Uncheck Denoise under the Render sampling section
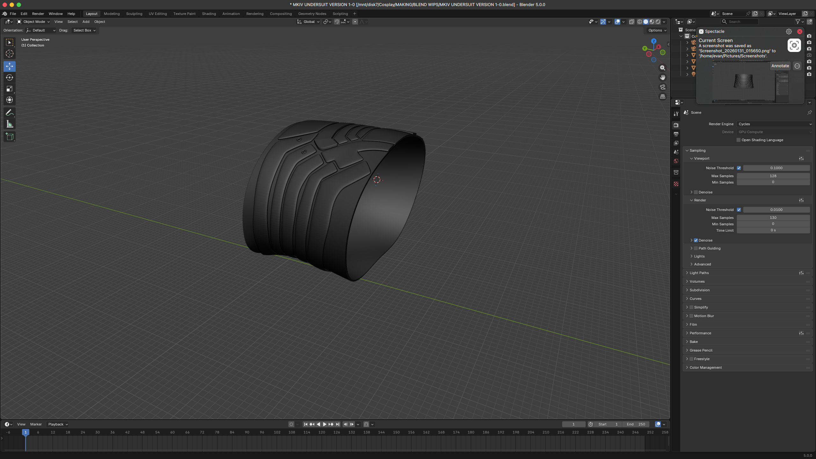816x459 pixels. click(696, 240)
